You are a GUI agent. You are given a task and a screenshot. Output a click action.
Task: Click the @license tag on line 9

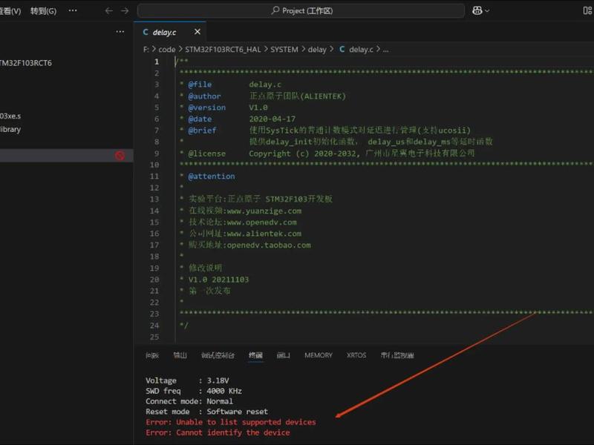tap(207, 154)
